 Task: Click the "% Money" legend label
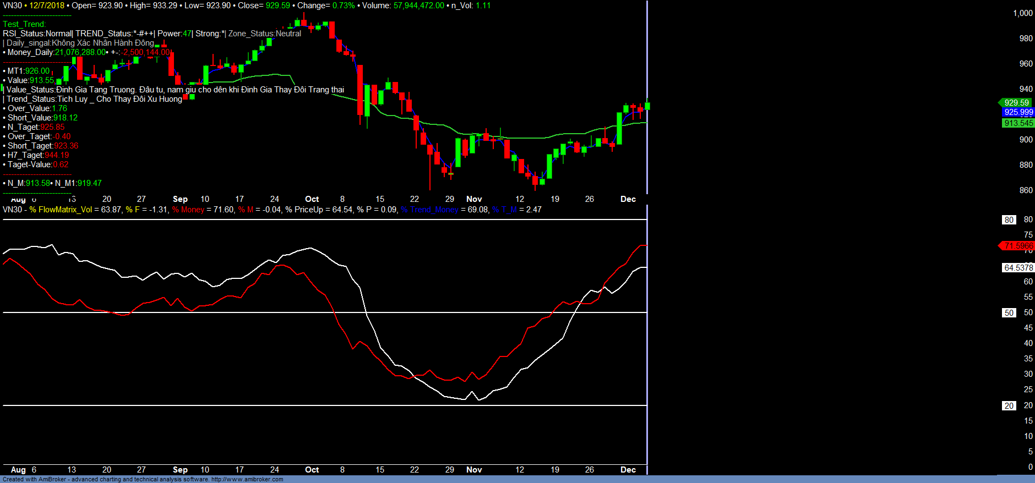coord(188,210)
